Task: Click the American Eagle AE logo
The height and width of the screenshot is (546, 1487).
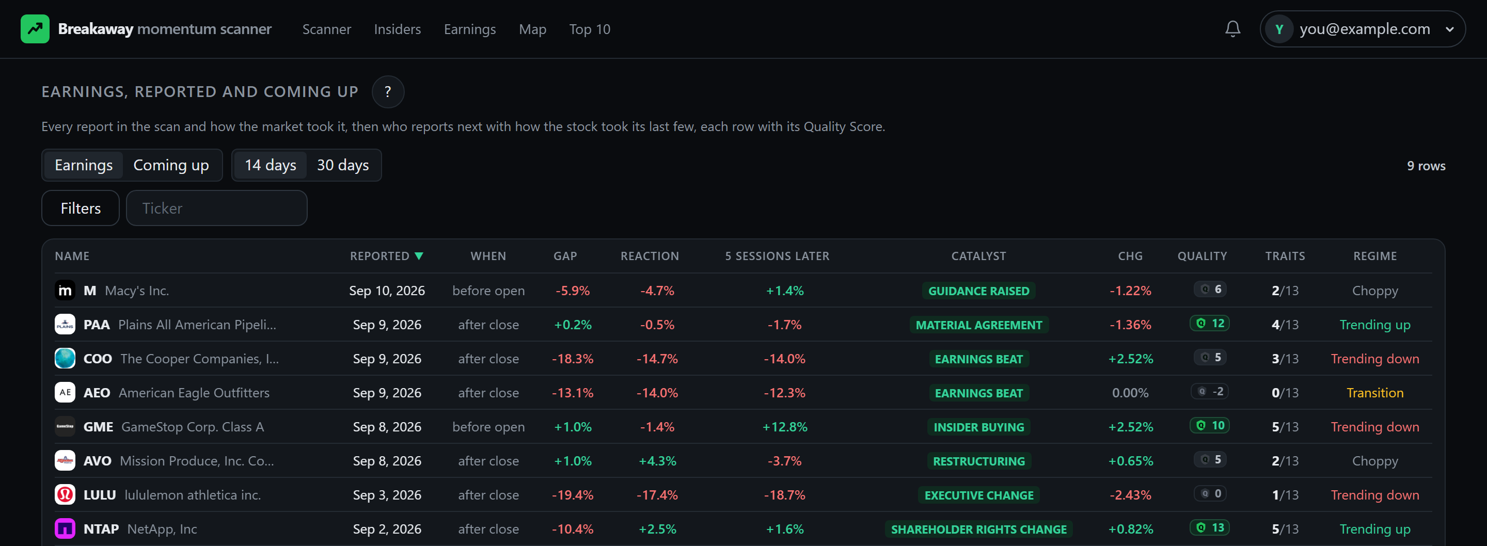Action: [65, 393]
